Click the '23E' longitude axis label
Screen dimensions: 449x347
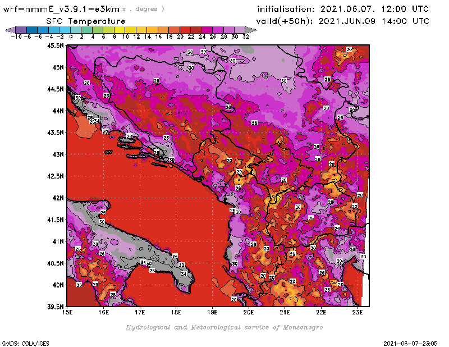(x=357, y=312)
